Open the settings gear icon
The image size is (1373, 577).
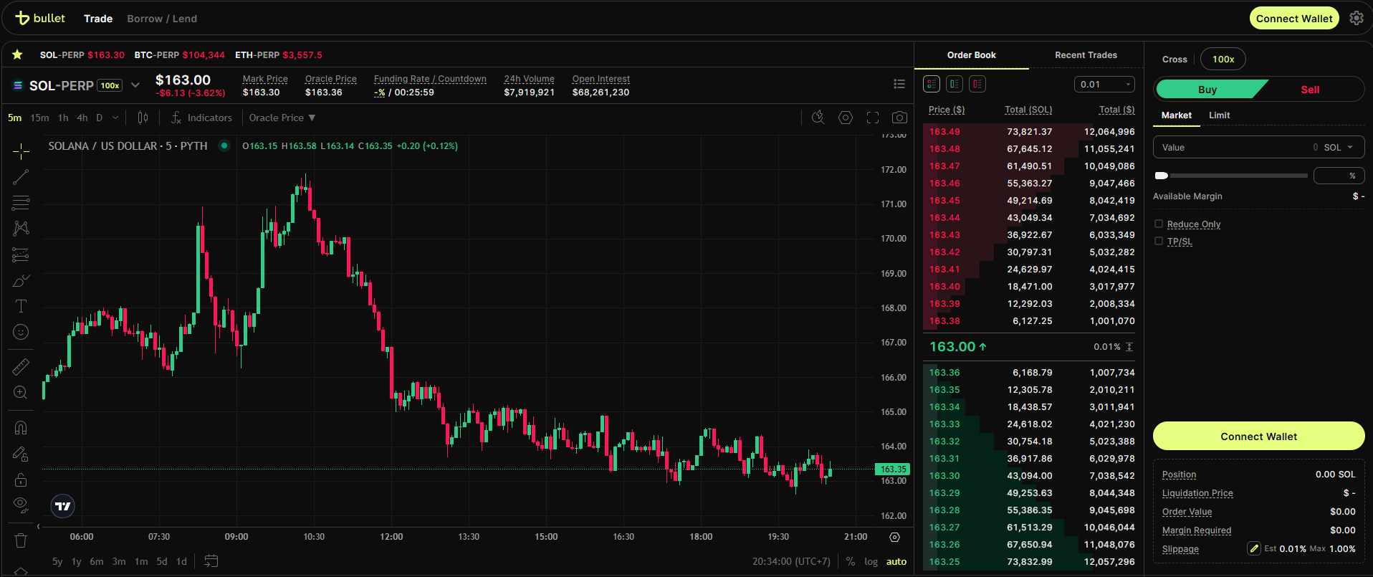pos(1357,18)
